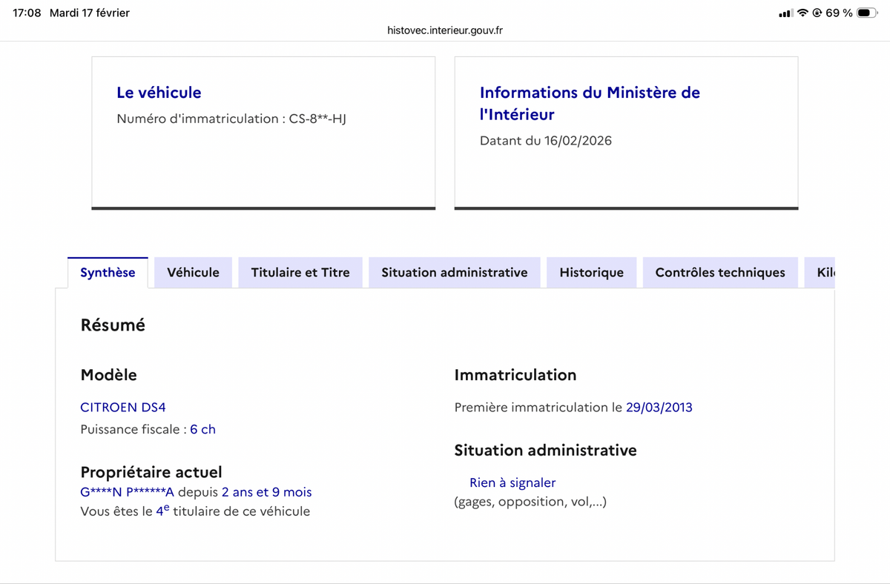Go to the Contrôles techniques tab

(720, 273)
